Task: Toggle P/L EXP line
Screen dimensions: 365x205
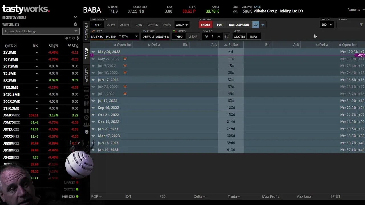Action: [x=111, y=36]
